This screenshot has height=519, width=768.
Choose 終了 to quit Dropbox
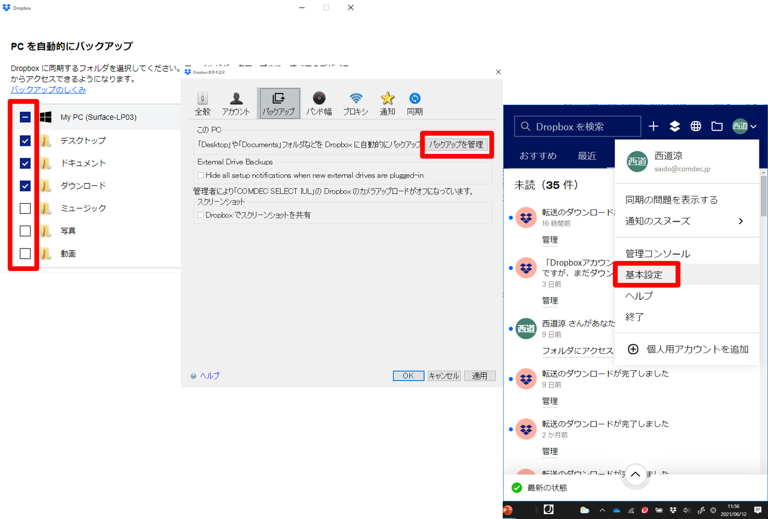tap(687, 317)
